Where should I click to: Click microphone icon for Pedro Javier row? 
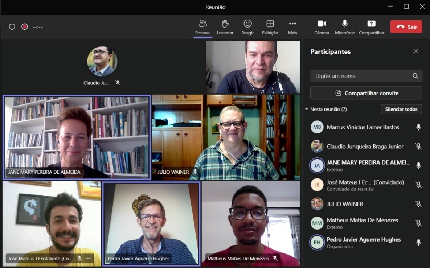pos(418,243)
